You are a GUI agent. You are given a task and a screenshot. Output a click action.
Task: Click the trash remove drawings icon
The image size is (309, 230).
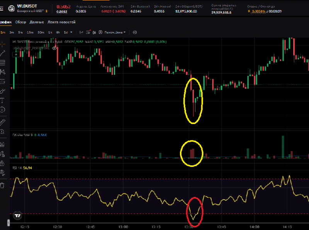pyautogui.click(x=2, y=185)
